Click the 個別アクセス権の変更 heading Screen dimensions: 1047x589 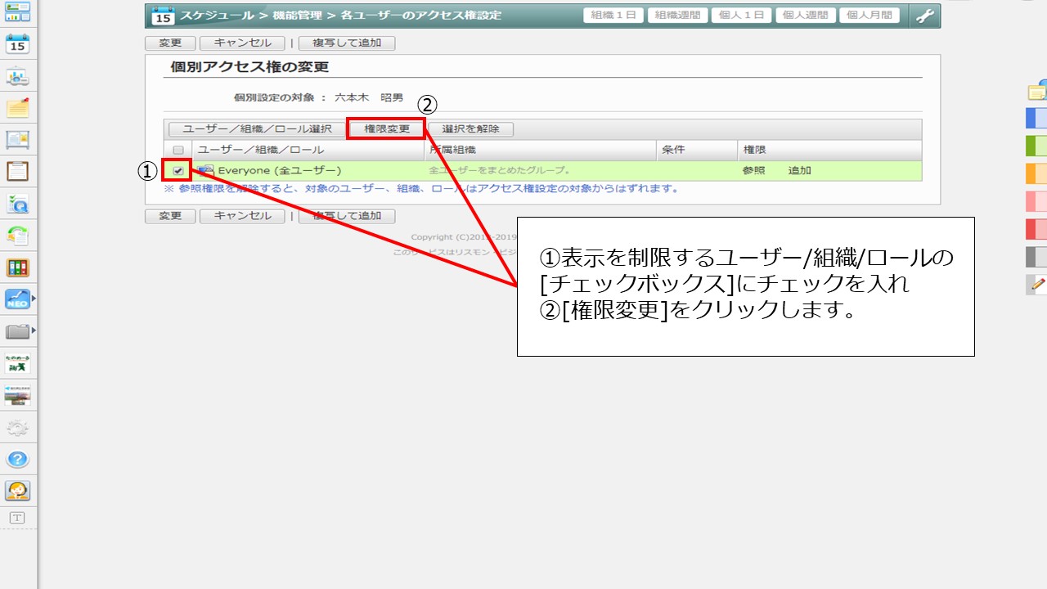click(249, 67)
